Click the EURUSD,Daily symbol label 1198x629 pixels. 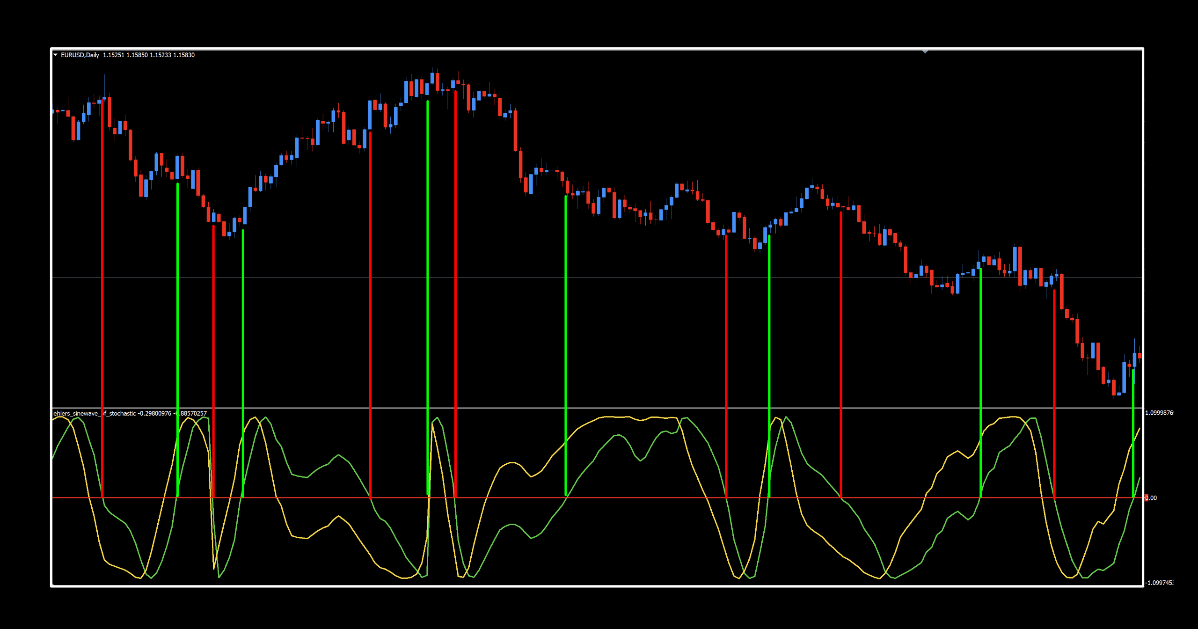tap(80, 55)
